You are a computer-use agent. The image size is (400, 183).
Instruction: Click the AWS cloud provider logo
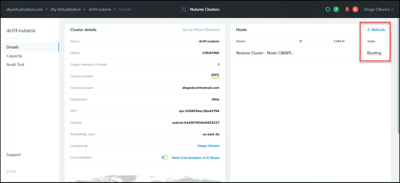coord(215,76)
